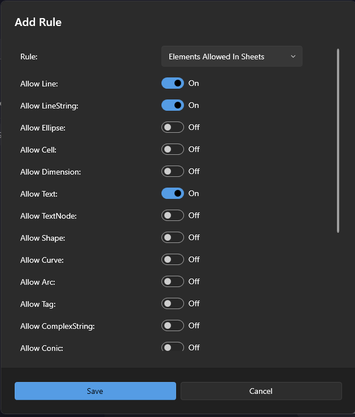The width and height of the screenshot is (355, 417).
Task: Turn off the Allow Line toggle
Action: pos(173,83)
